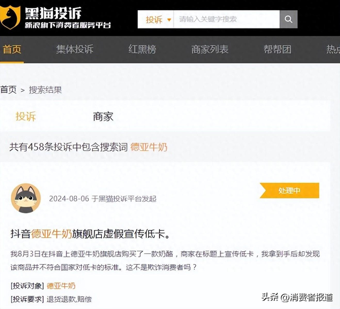Switch to the 商家 results tab
The image size is (340, 309).
103,116
